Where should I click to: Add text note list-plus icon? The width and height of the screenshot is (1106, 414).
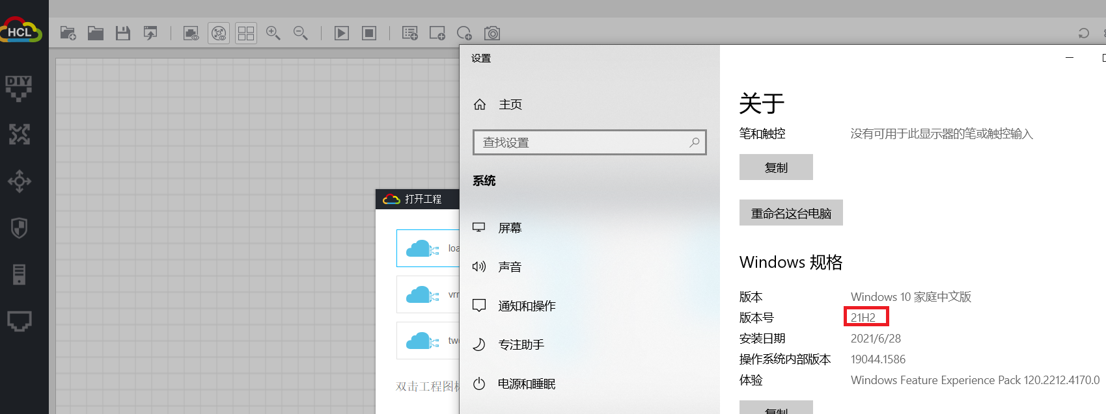(410, 33)
